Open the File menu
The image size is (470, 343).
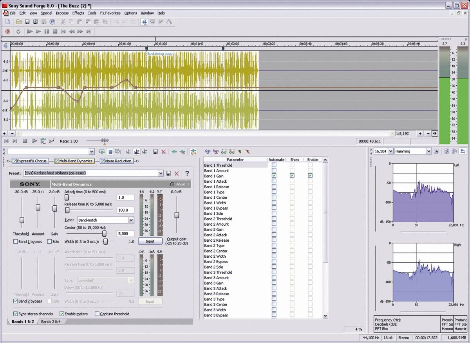tap(13, 13)
